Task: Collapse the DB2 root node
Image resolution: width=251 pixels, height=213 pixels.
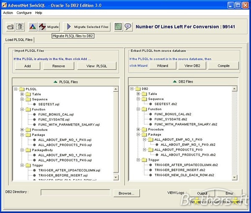Action: (132, 89)
